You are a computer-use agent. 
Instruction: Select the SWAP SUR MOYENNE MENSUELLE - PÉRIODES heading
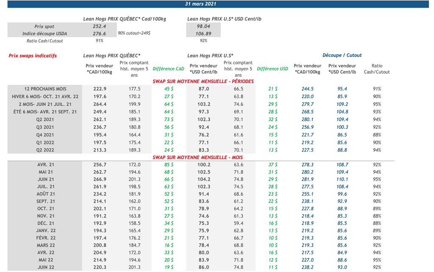[203, 81]
